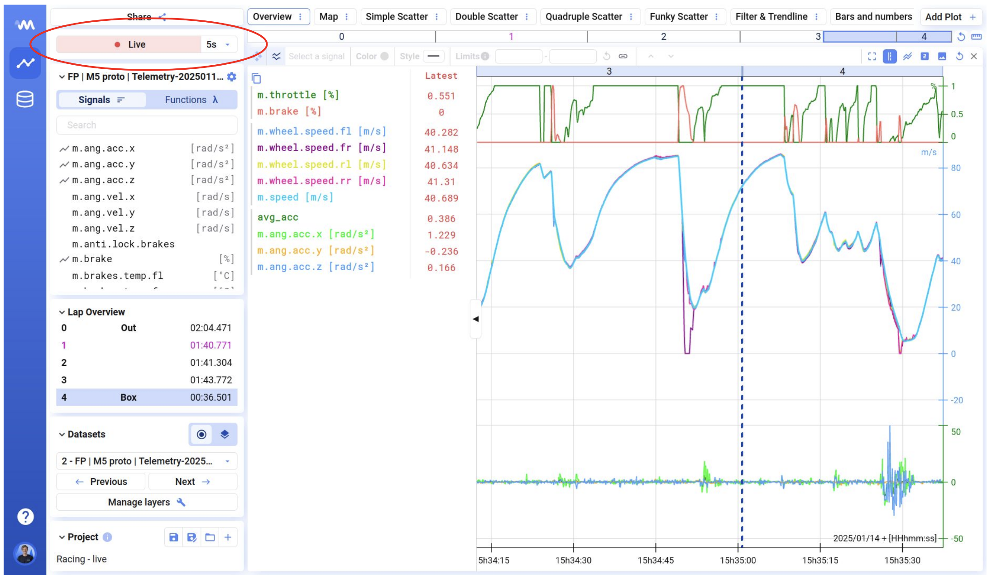Click the save project icon

coord(173,537)
